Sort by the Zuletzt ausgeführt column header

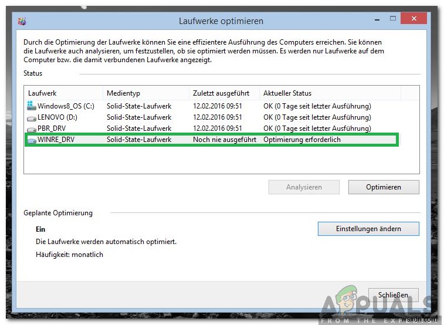coord(221,93)
